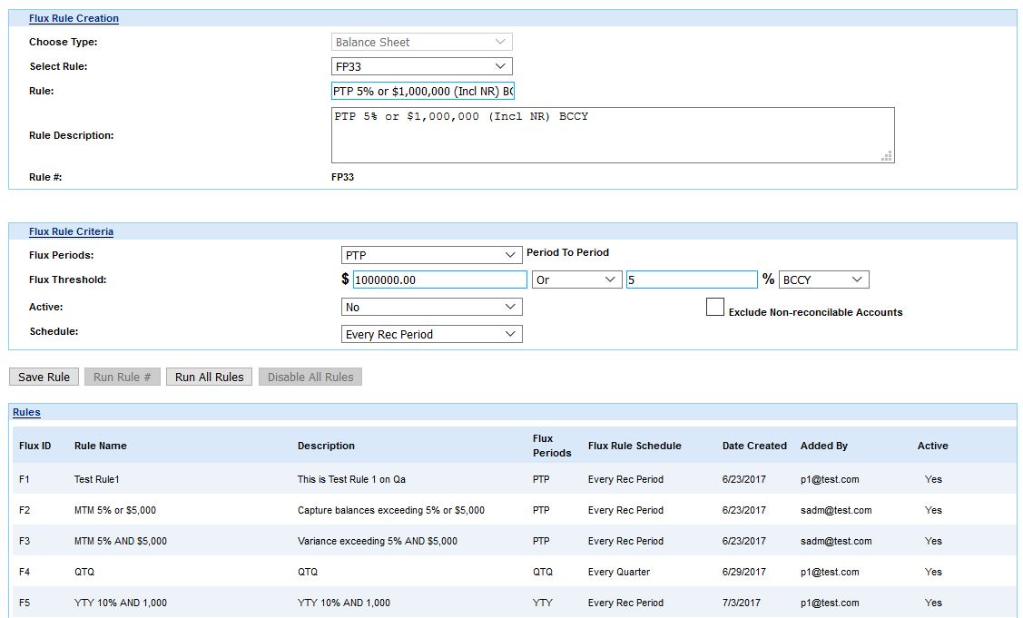Viewport: 1023px width, 618px height.
Task: Click the Save Rule button
Action: click(x=43, y=377)
